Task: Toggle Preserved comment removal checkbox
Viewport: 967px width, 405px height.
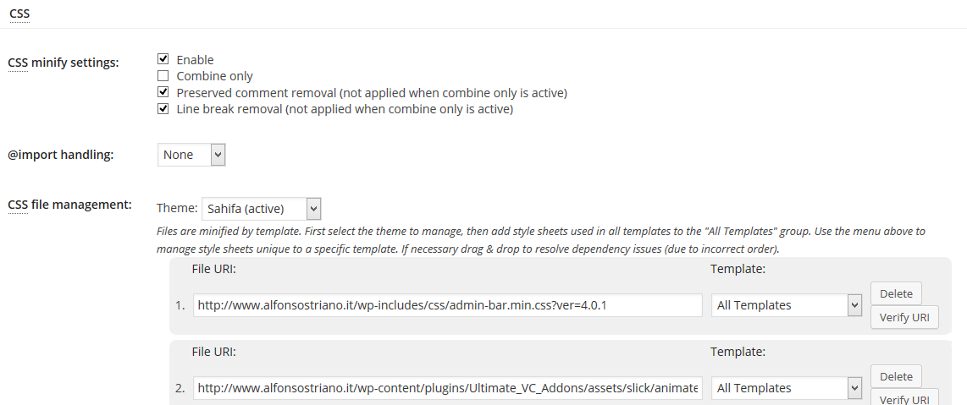Action: [163, 92]
